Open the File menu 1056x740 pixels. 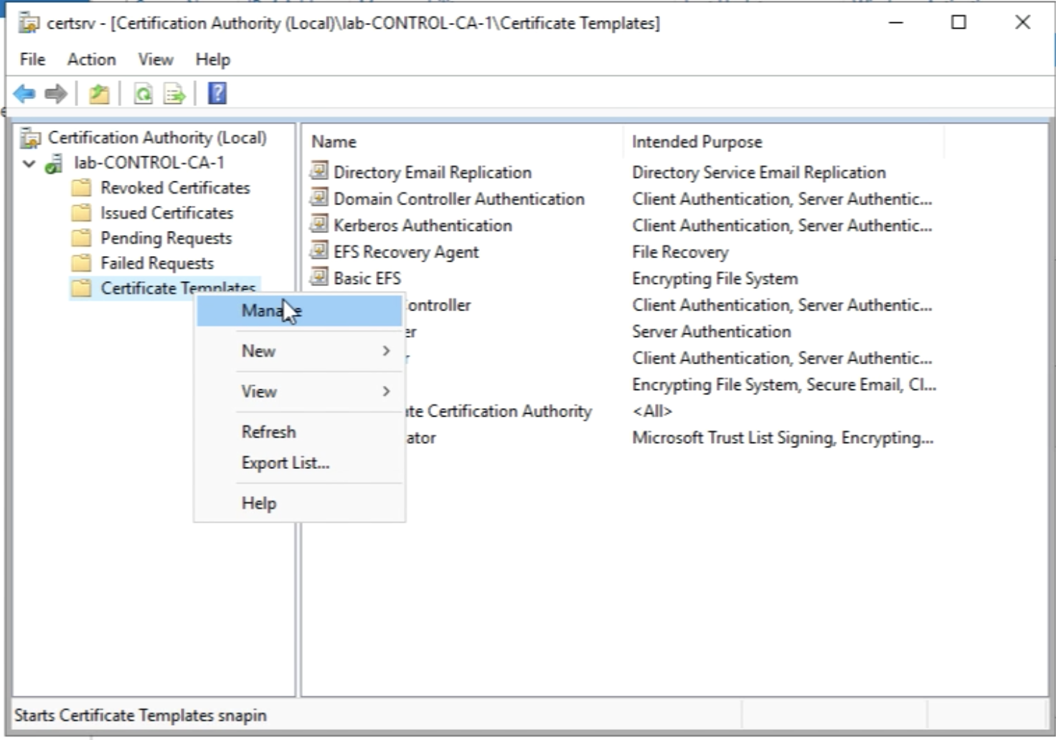click(x=32, y=60)
